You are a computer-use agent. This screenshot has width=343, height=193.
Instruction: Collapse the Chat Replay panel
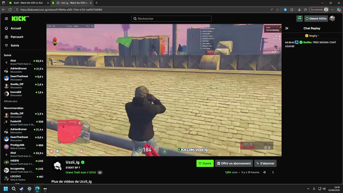(x=287, y=28)
